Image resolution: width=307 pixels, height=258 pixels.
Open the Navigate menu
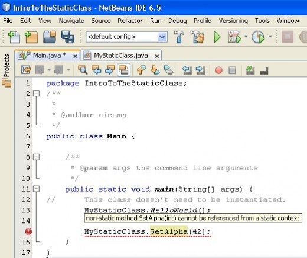point(71,21)
